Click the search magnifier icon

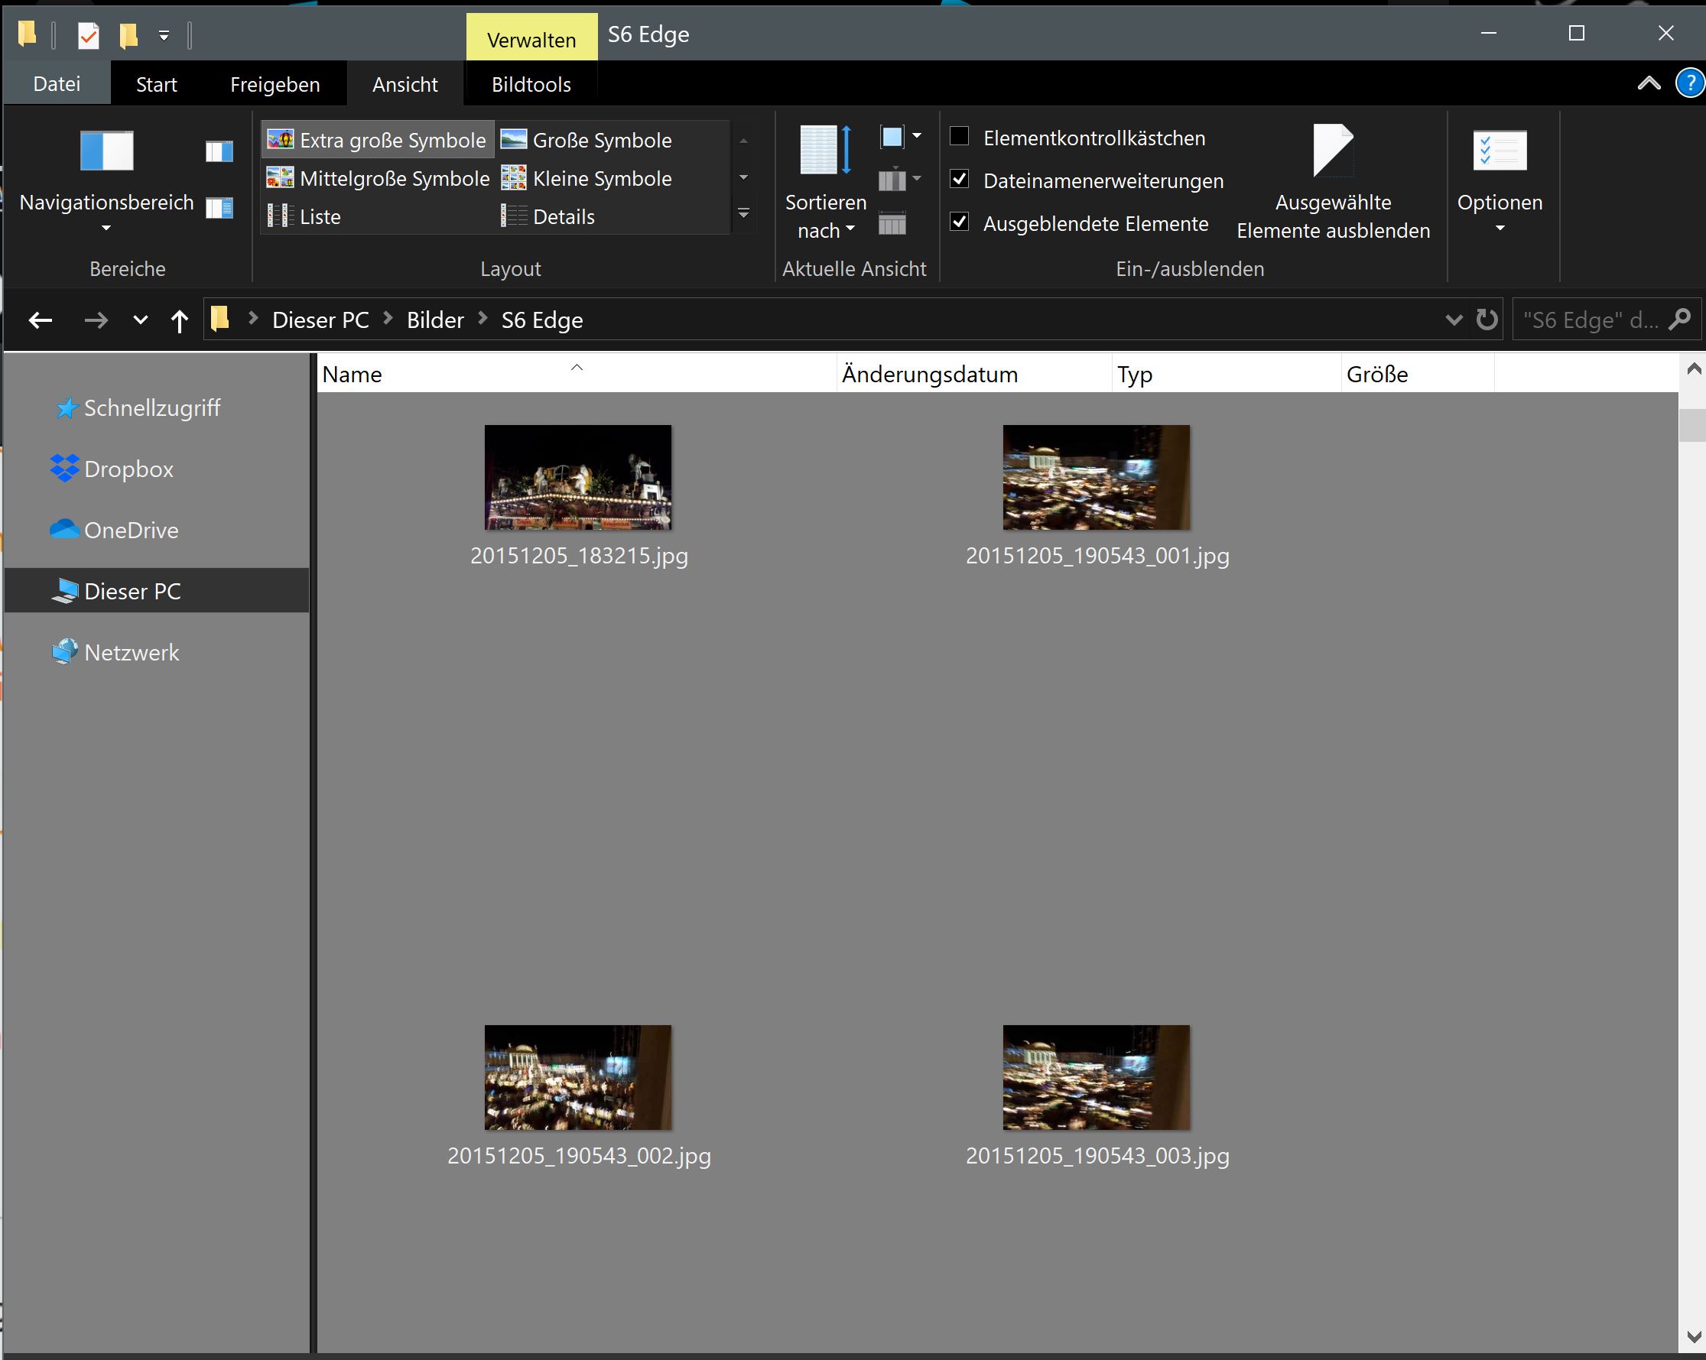1680,320
